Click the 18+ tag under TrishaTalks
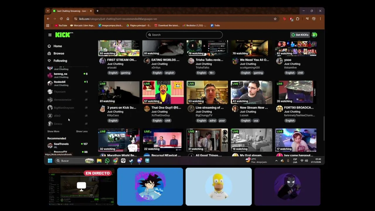The height and width of the screenshot is (211, 375). tap(212, 73)
